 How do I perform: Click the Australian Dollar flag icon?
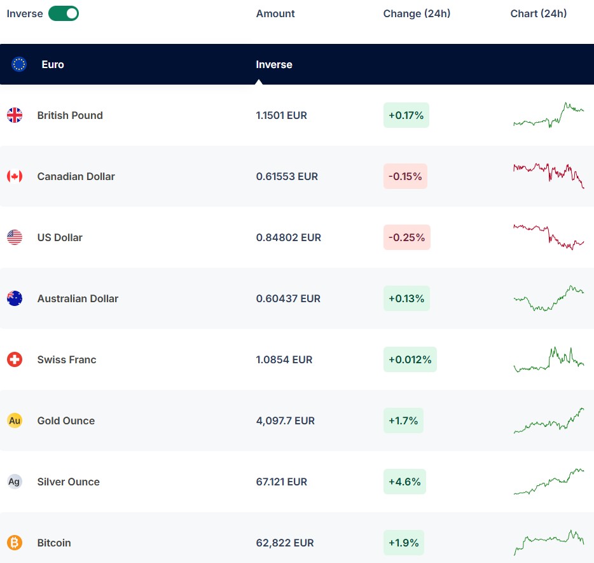click(x=15, y=298)
